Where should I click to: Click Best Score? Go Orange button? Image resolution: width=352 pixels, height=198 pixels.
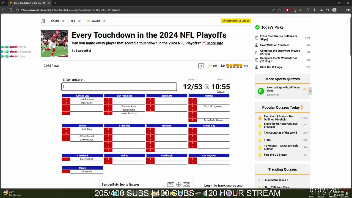236,21
